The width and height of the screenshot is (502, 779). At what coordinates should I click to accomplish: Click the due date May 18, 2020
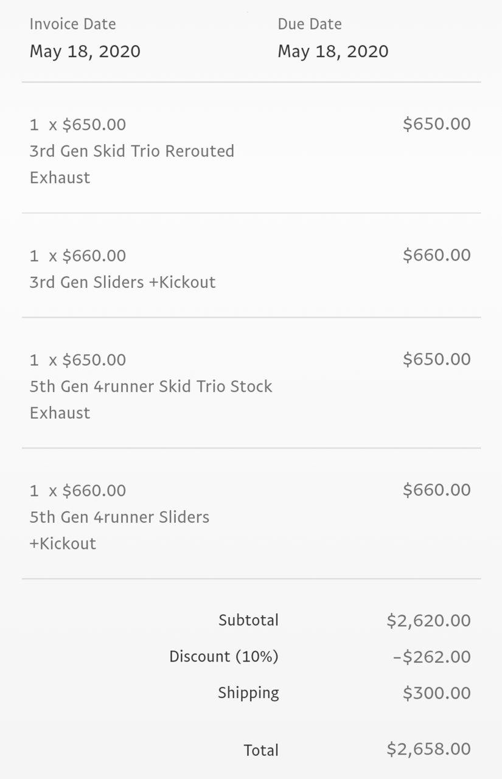[333, 52]
